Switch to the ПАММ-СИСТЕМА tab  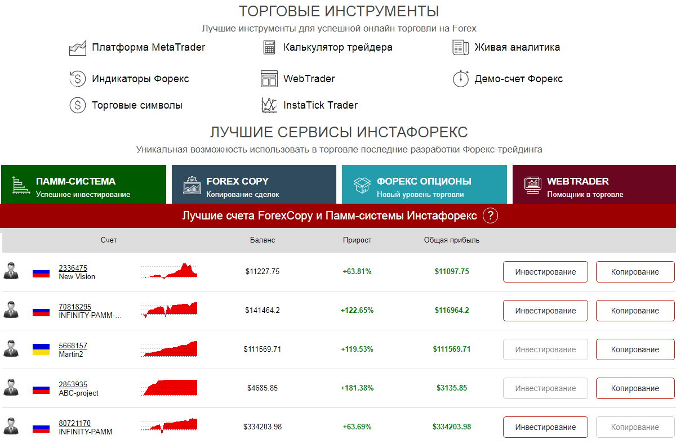tap(83, 185)
